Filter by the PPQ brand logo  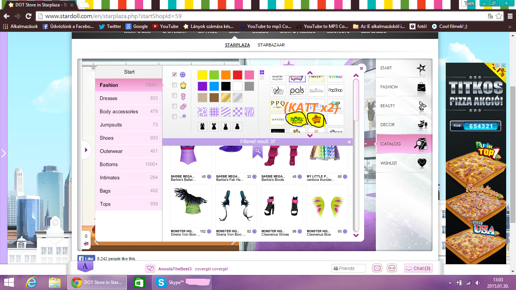pos(278,105)
